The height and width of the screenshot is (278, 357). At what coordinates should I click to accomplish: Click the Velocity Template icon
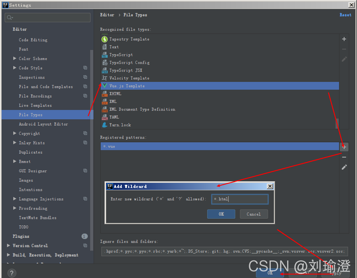[x=105, y=78]
